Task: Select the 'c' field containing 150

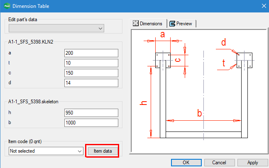Action: [91, 73]
